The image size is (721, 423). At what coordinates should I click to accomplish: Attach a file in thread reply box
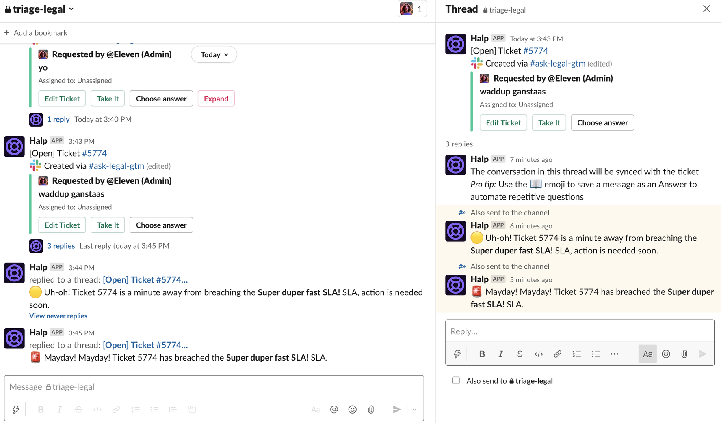click(684, 354)
